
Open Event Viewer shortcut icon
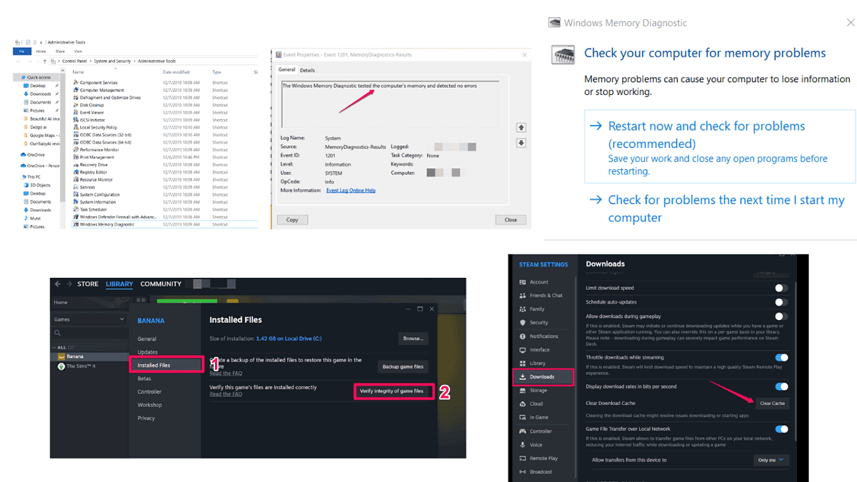(x=75, y=113)
